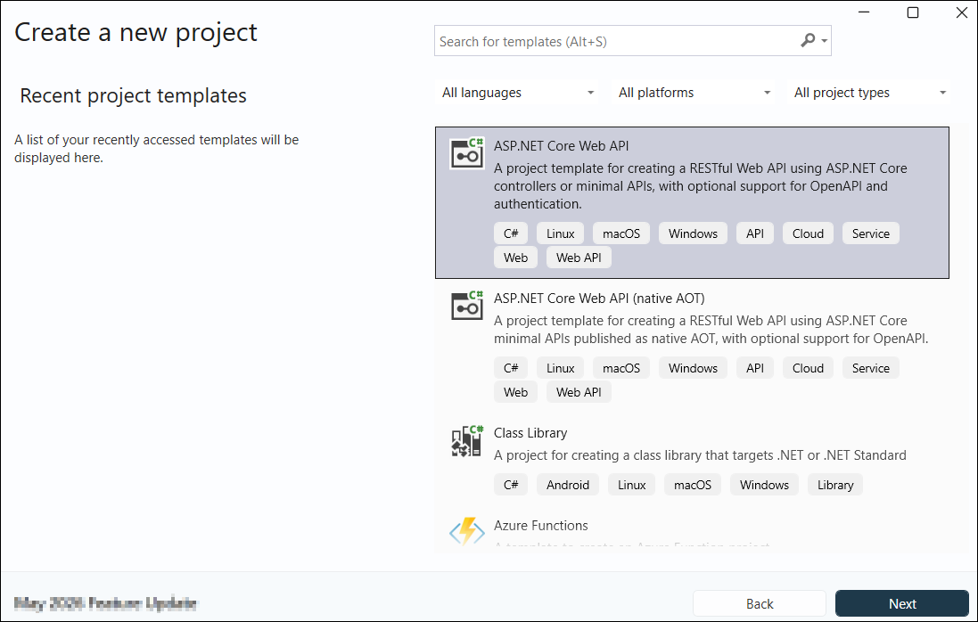Open the All project types dropdown
978x622 pixels.
[x=869, y=93]
